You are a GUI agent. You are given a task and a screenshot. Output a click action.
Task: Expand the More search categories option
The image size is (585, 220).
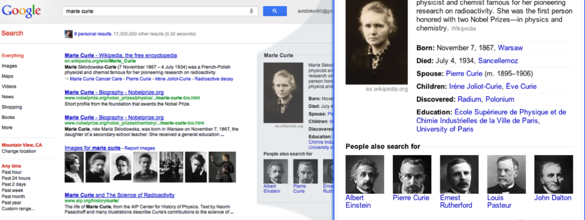click(7, 128)
